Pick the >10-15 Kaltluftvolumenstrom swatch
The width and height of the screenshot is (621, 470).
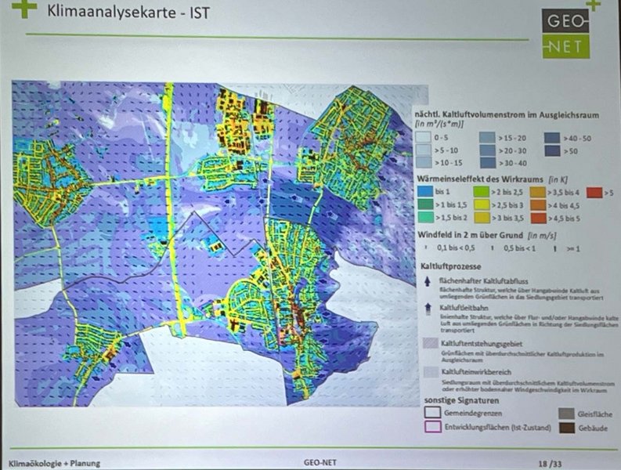click(424, 162)
